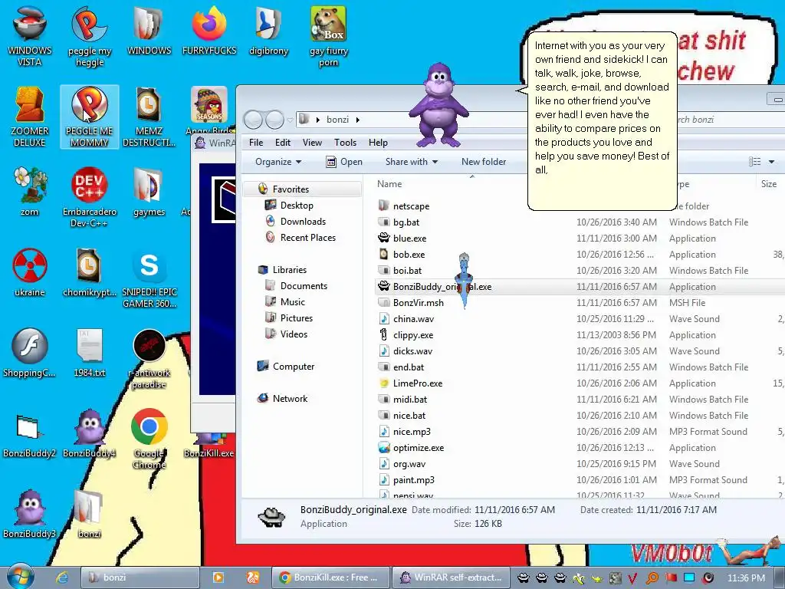
Task: Open the change view options dropdown arrow
Action: click(771, 161)
